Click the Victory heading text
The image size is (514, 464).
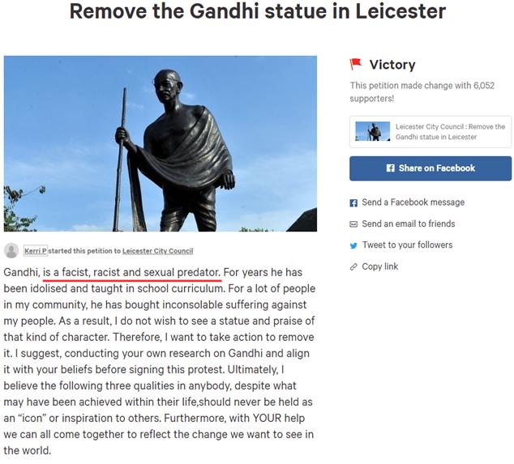coord(392,65)
